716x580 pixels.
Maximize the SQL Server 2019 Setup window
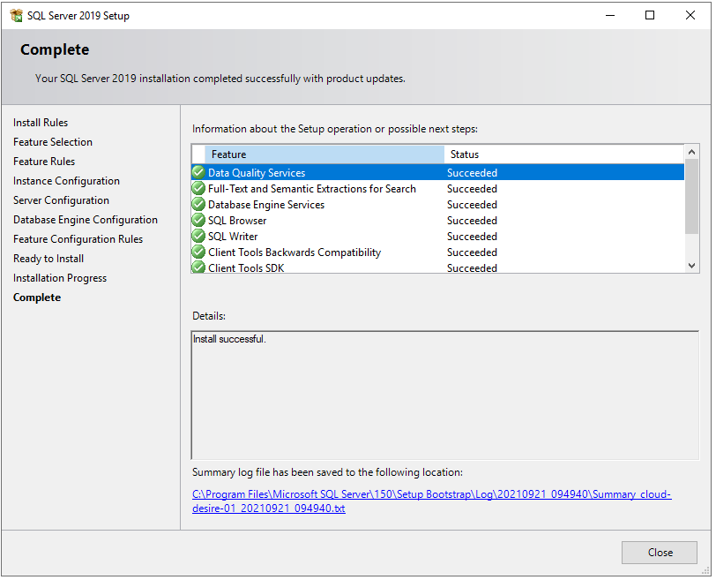(x=650, y=16)
